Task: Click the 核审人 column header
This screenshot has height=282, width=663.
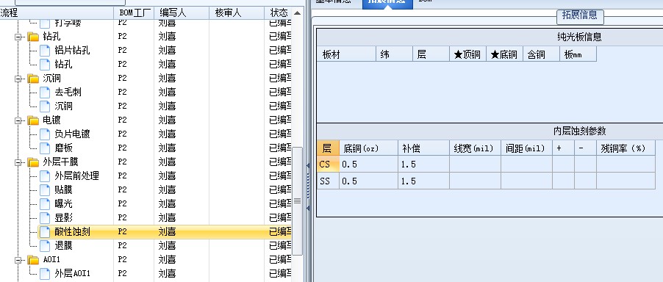Action: 237,13
